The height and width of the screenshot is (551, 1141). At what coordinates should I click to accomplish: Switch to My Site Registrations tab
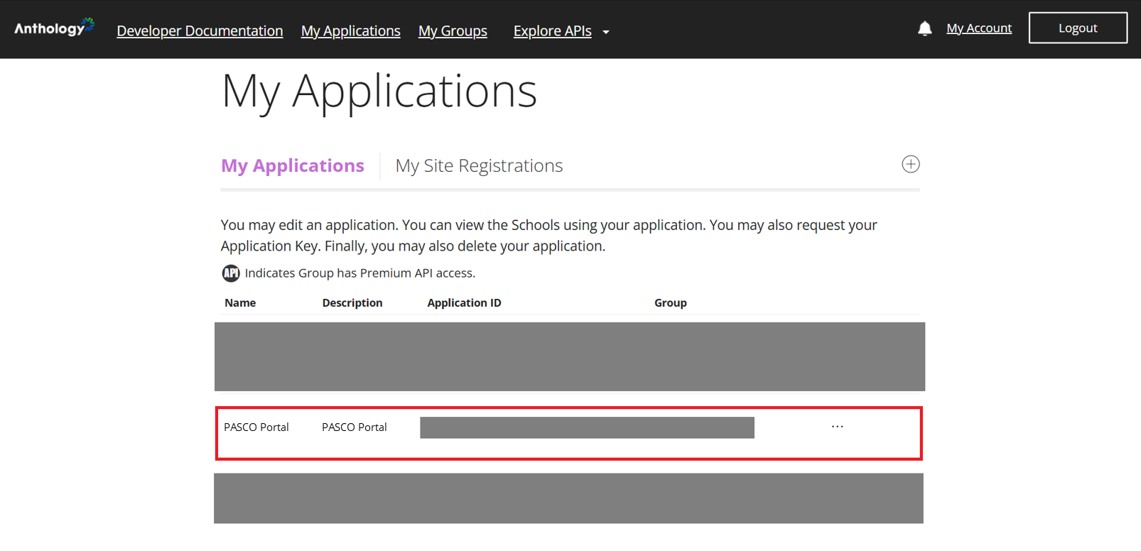tap(479, 165)
